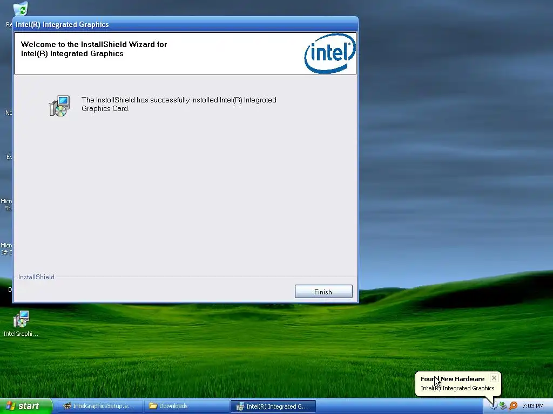Click the Intel(R) Integrated Graphics title bar
553x414 pixels.
(x=186, y=24)
